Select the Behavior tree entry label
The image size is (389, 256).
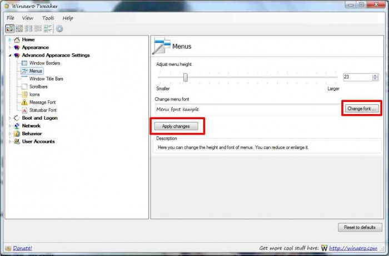32,134
